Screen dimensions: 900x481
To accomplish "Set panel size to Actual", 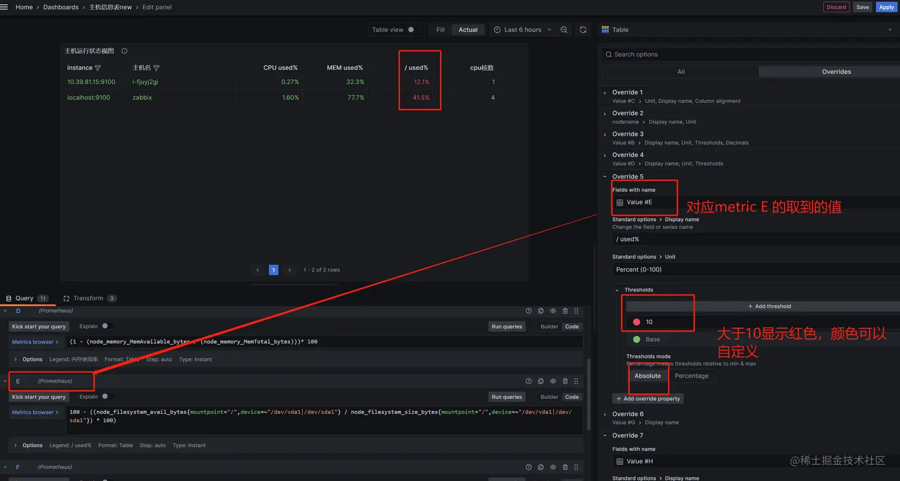I will 468,30.
